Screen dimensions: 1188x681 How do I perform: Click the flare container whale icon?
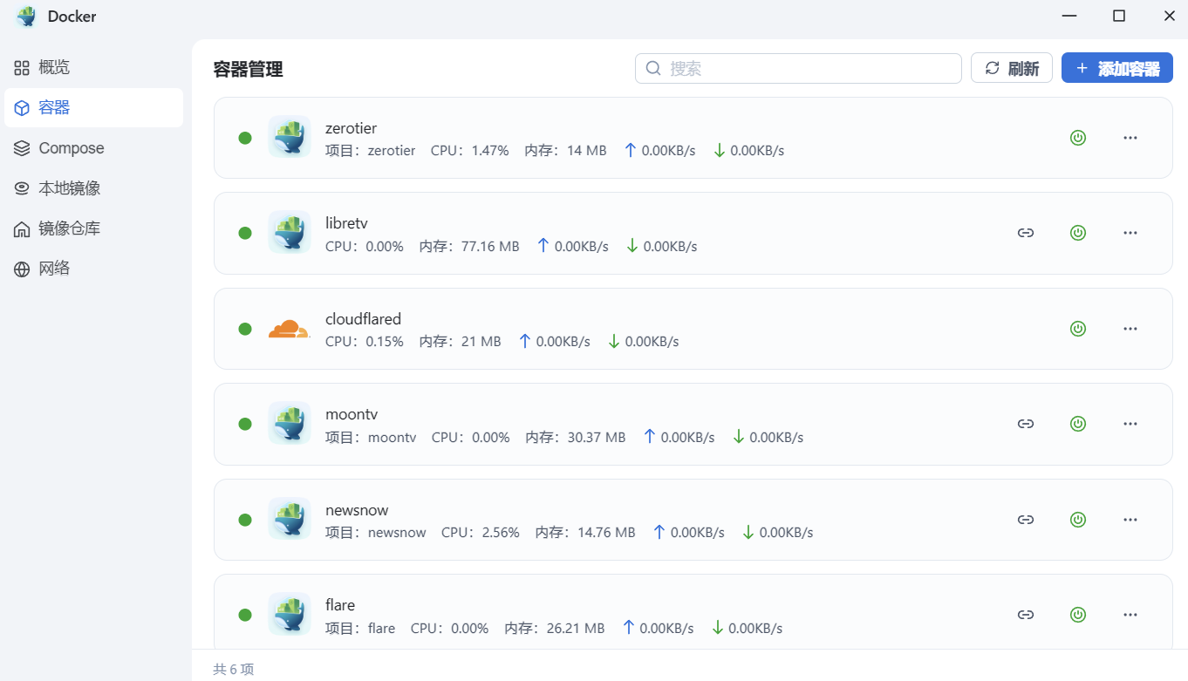pyautogui.click(x=290, y=614)
